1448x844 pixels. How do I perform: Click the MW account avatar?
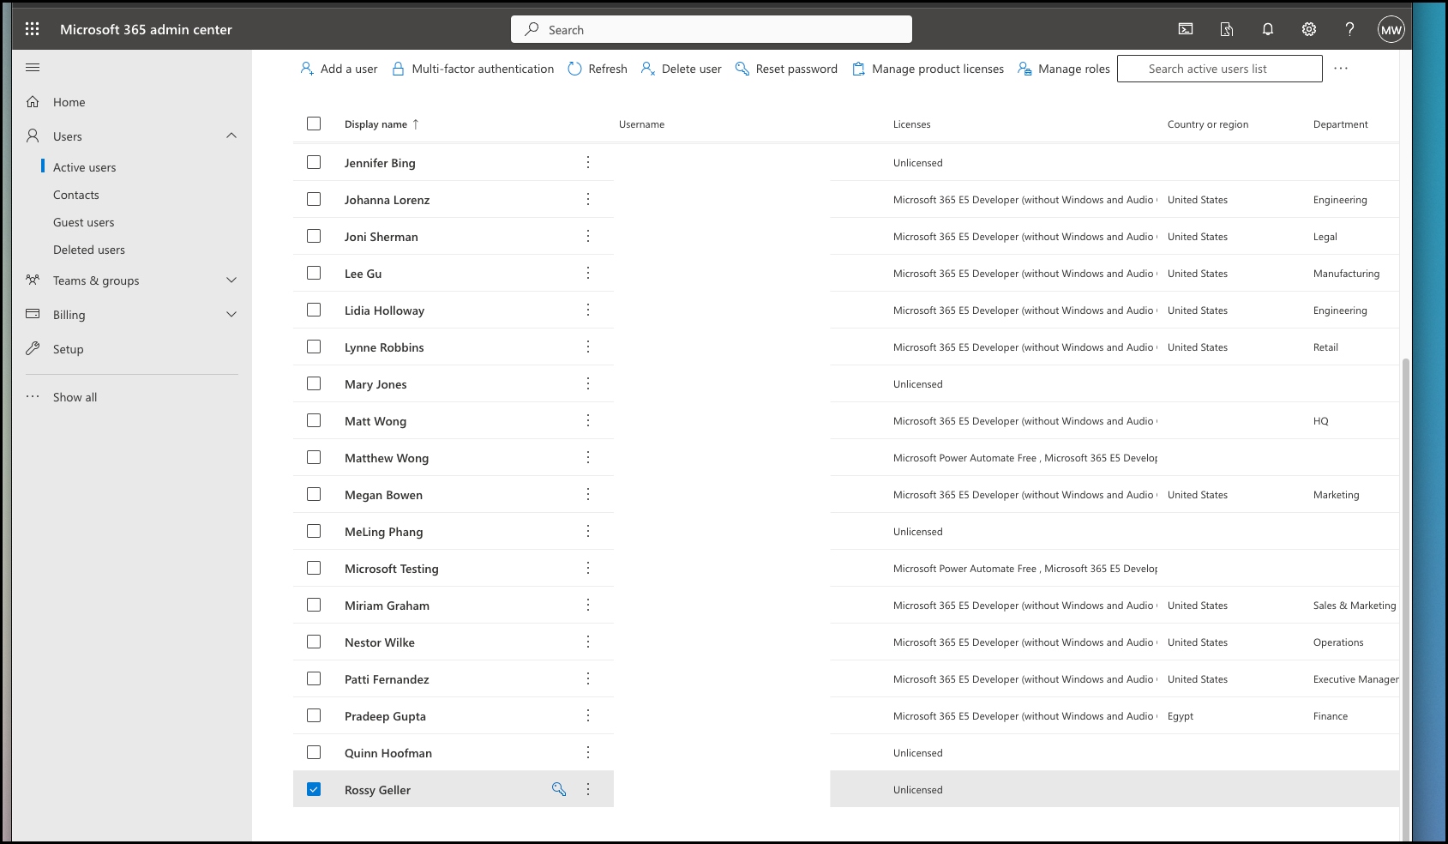(x=1391, y=29)
